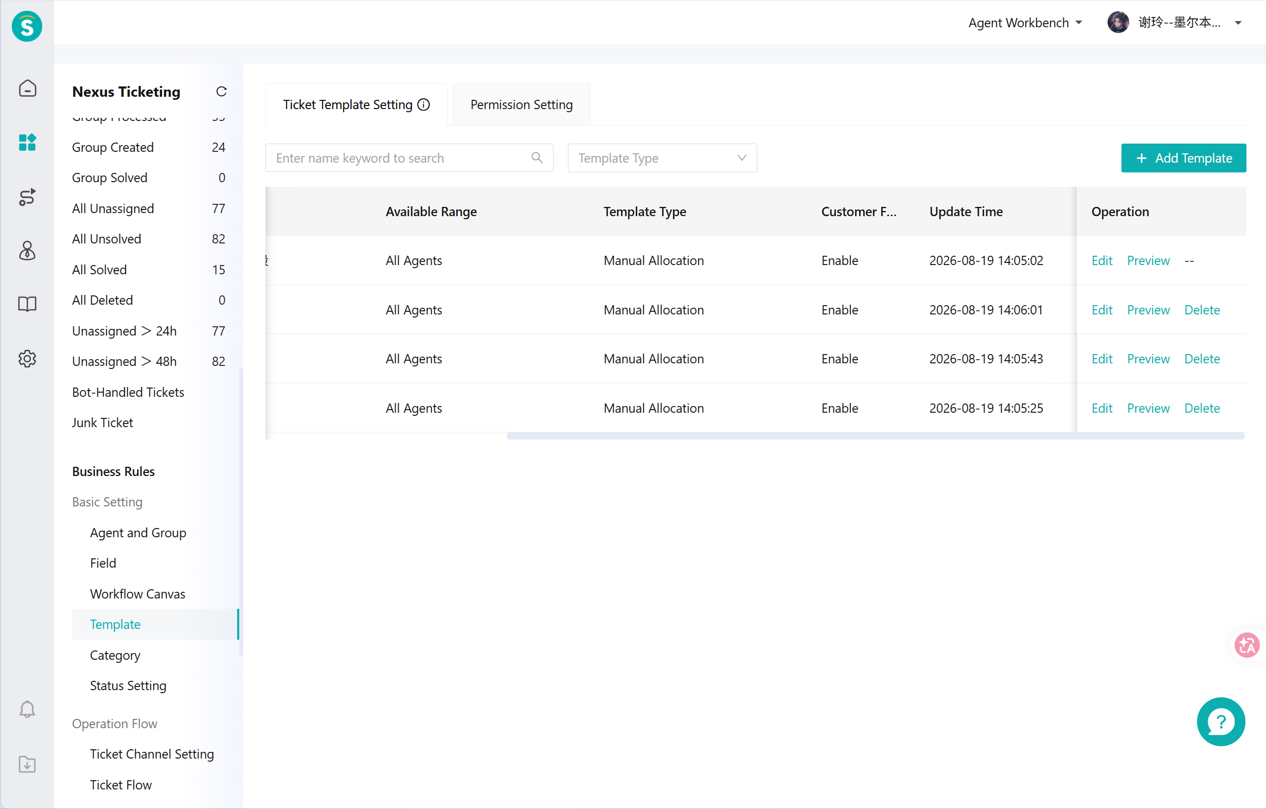Open the ticketing apps grid icon
This screenshot has width=1266, height=809.
point(27,142)
